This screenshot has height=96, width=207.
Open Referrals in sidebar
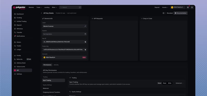click(20, 59)
